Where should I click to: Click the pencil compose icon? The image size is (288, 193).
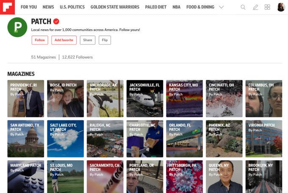pyautogui.click(x=255, y=7)
